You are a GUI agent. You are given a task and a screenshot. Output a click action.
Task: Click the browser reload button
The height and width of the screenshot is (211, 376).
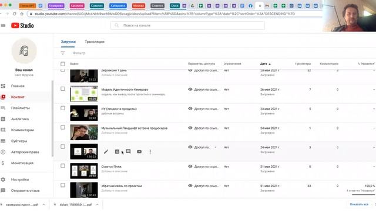(x=15, y=14)
